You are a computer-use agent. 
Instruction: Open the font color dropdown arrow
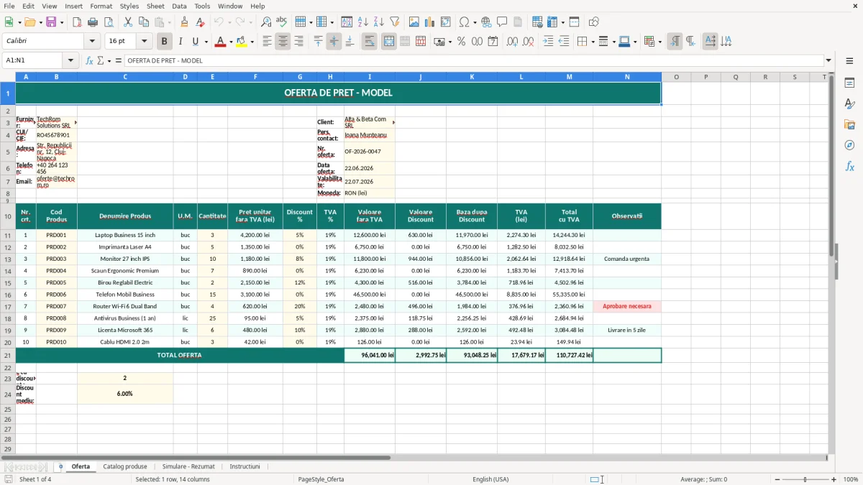(230, 42)
